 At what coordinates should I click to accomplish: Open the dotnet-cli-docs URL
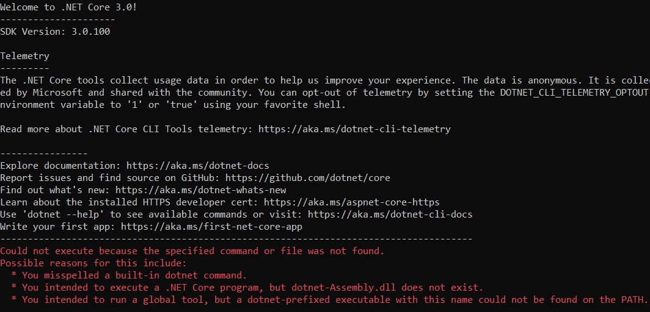coord(390,214)
